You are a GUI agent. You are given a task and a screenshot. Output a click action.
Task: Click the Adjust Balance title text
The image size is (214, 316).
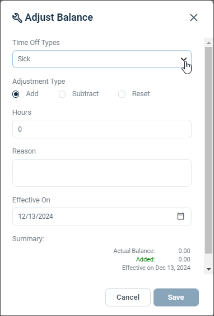(59, 17)
